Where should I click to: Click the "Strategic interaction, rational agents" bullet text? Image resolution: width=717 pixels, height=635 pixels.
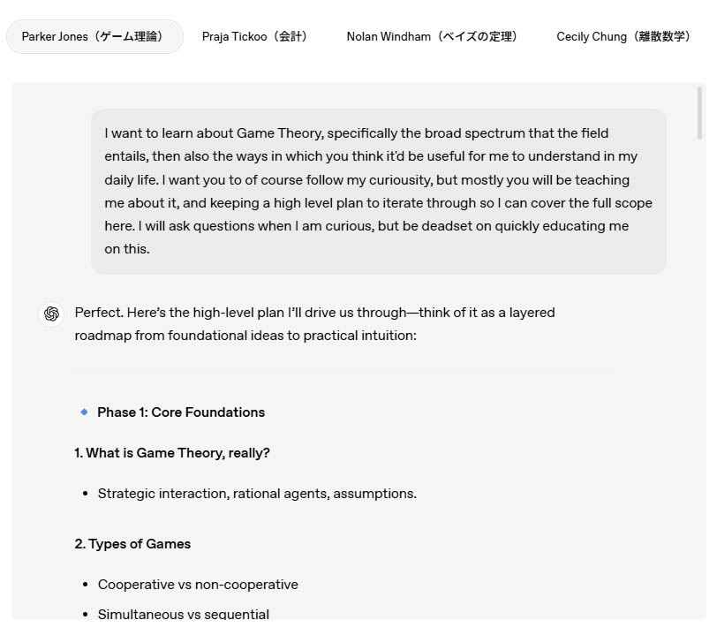[x=257, y=494]
